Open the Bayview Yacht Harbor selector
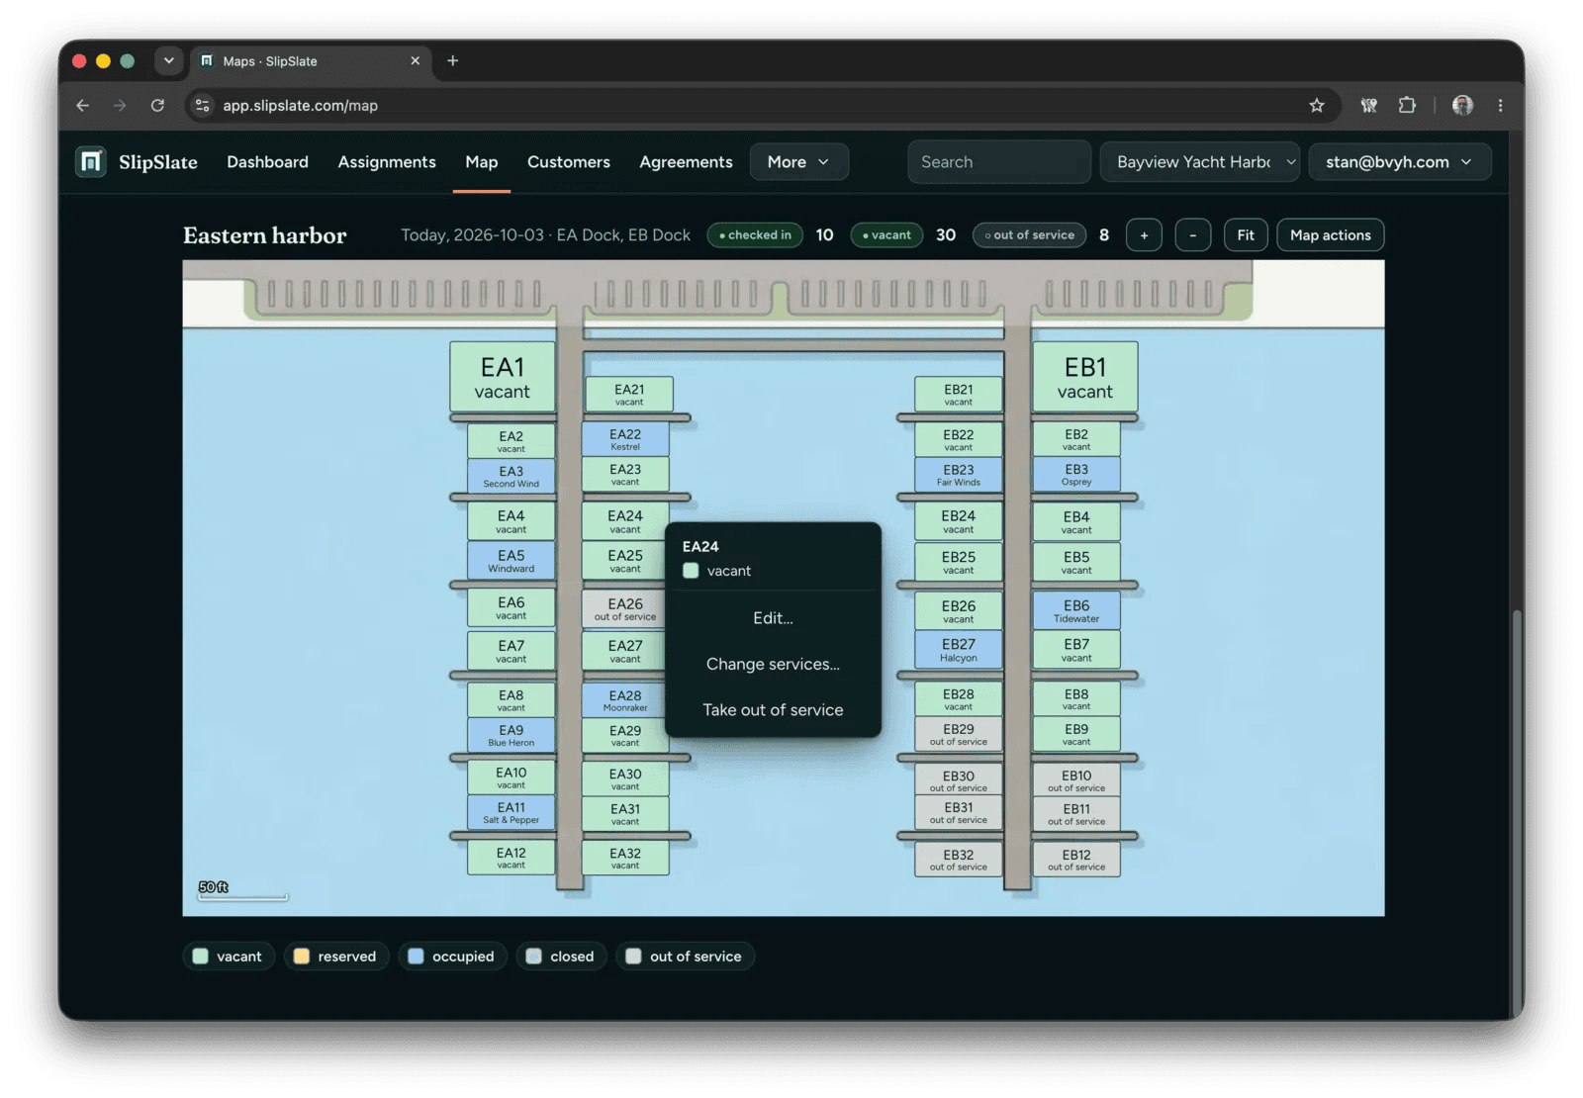The image size is (1583, 1098). click(x=1200, y=162)
